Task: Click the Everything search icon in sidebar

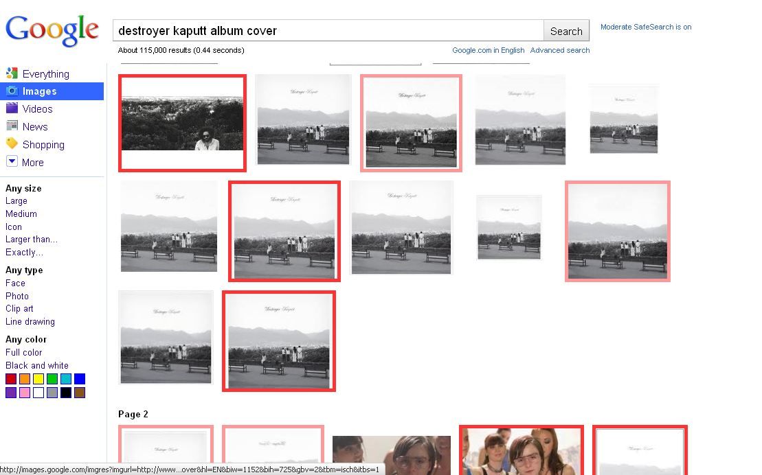Action: [x=11, y=73]
